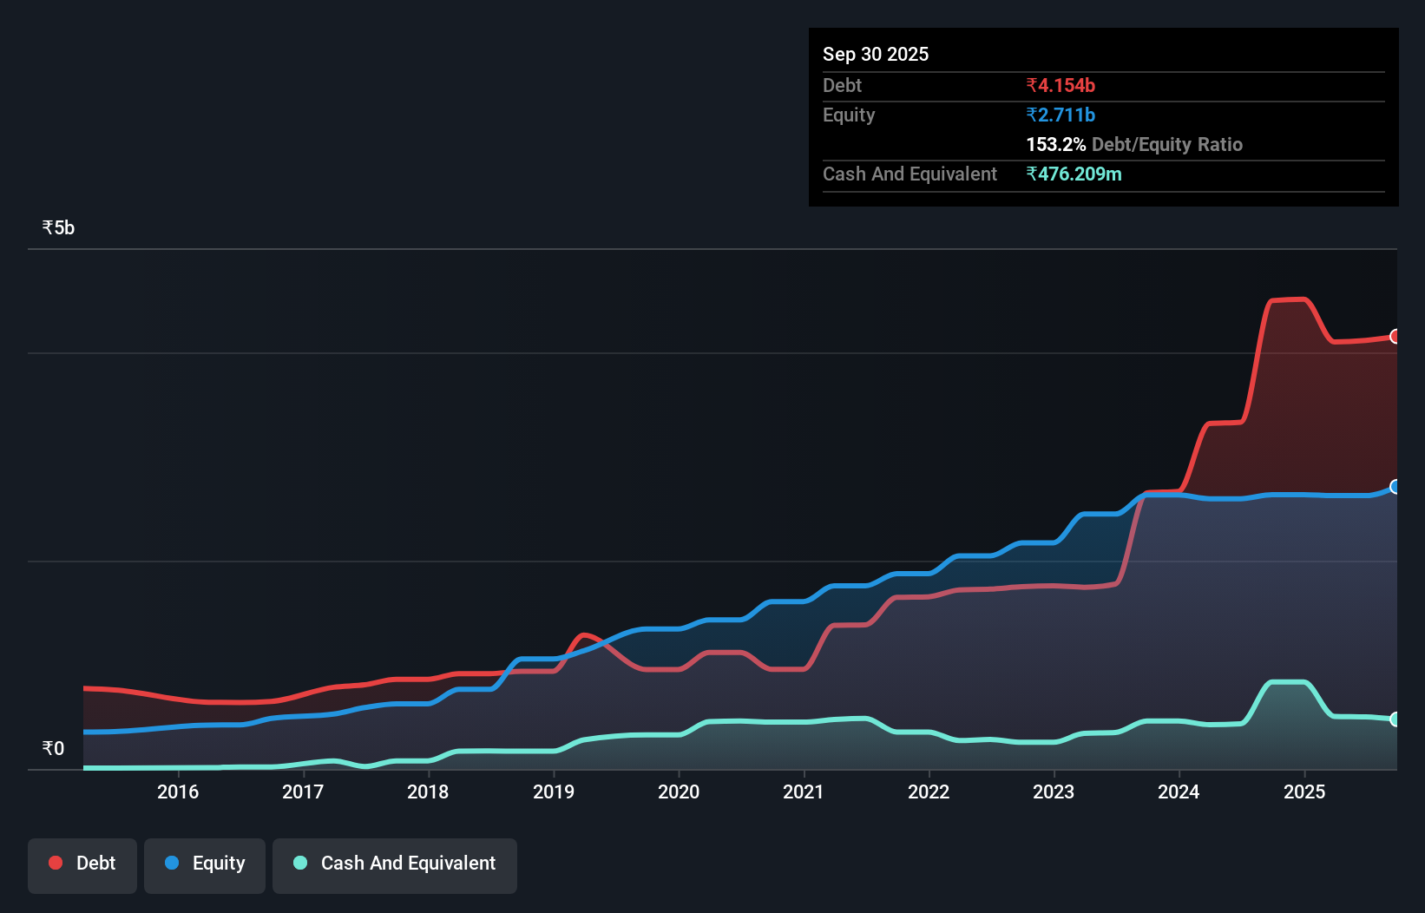Toggle Cash And Equivalent series visibility
The image size is (1425, 913).
(x=394, y=864)
